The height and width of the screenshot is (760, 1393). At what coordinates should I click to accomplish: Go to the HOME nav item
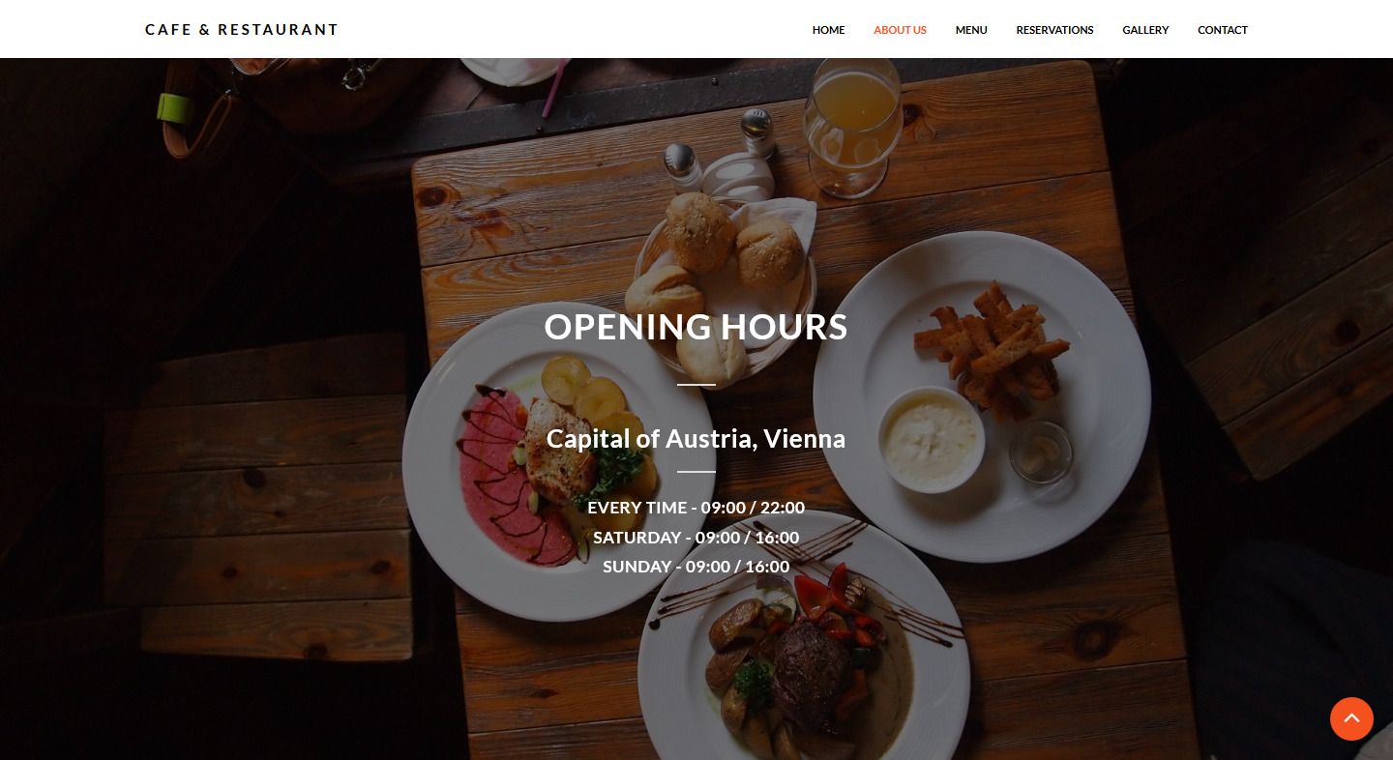[828, 30]
